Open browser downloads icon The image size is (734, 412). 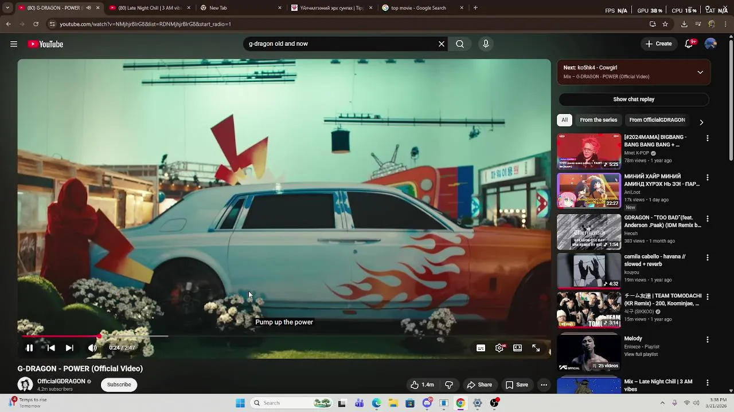(x=684, y=24)
